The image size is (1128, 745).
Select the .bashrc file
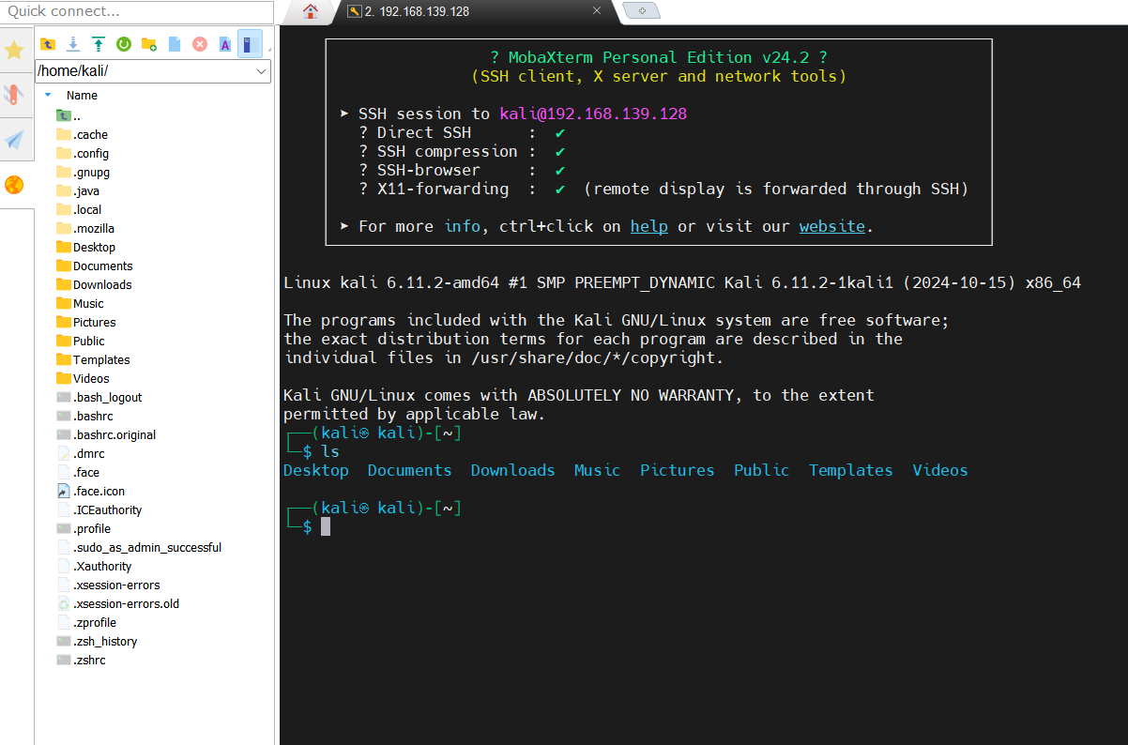point(84,417)
